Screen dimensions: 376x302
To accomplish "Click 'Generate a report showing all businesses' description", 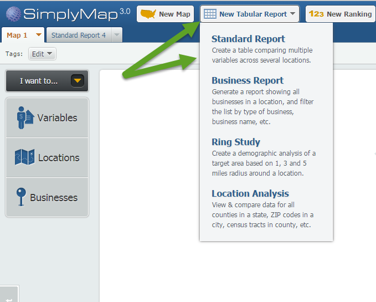I will [x=262, y=107].
